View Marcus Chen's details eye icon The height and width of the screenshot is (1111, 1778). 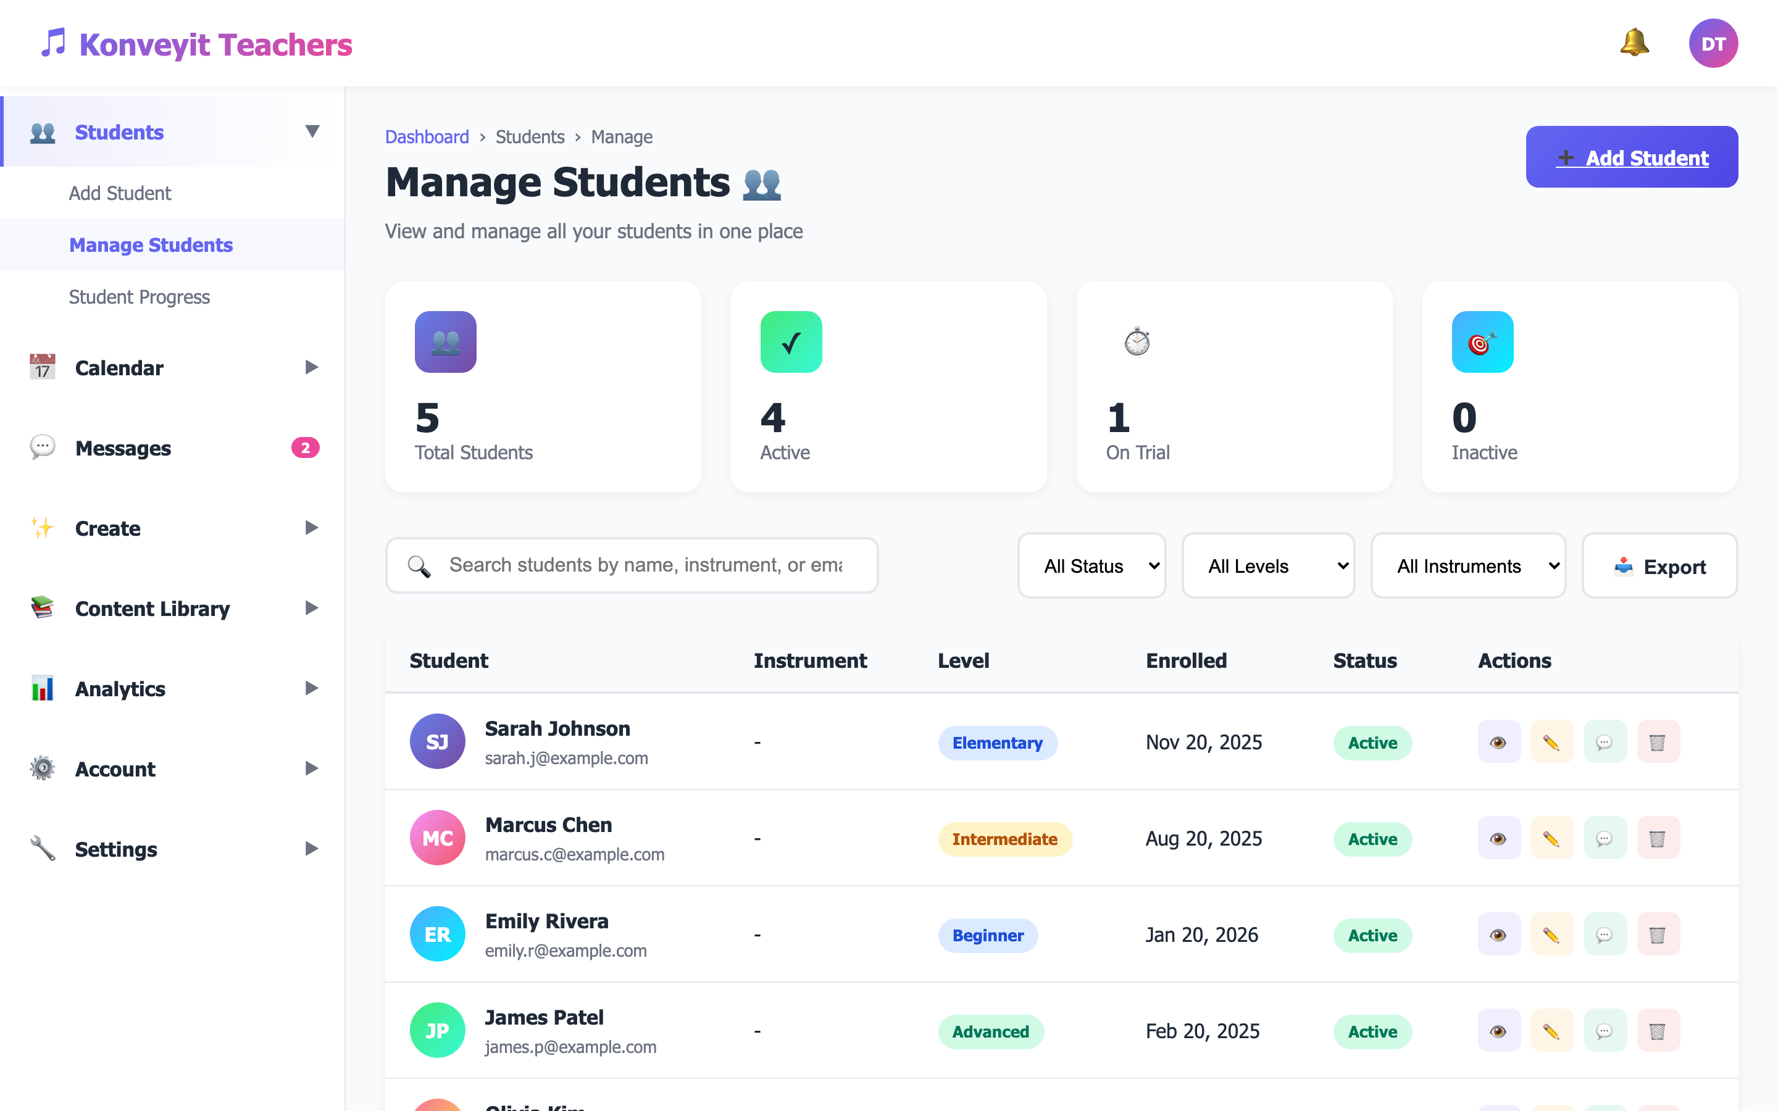tap(1499, 838)
